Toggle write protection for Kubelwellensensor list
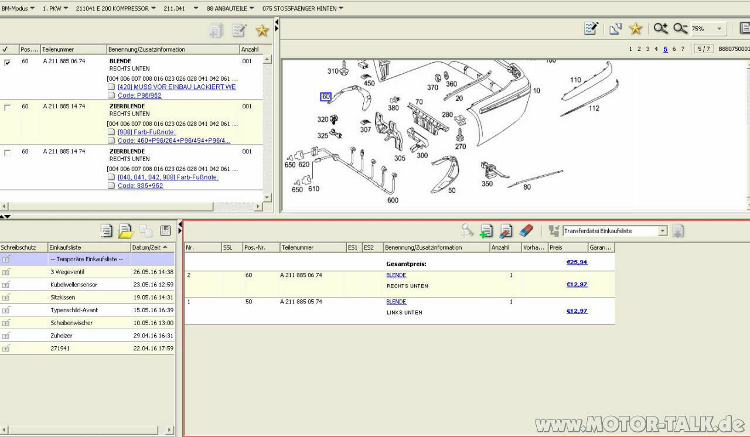This screenshot has height=437, width=750. tap(6, 285)
